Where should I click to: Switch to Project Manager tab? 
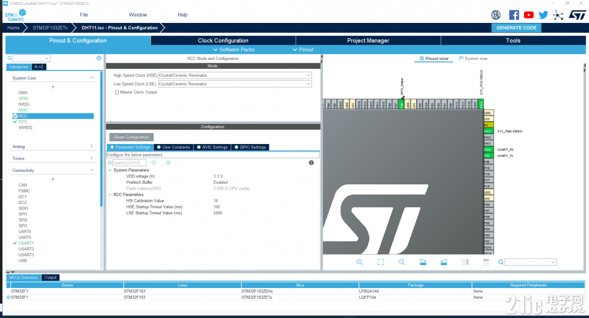coord(368,40)
